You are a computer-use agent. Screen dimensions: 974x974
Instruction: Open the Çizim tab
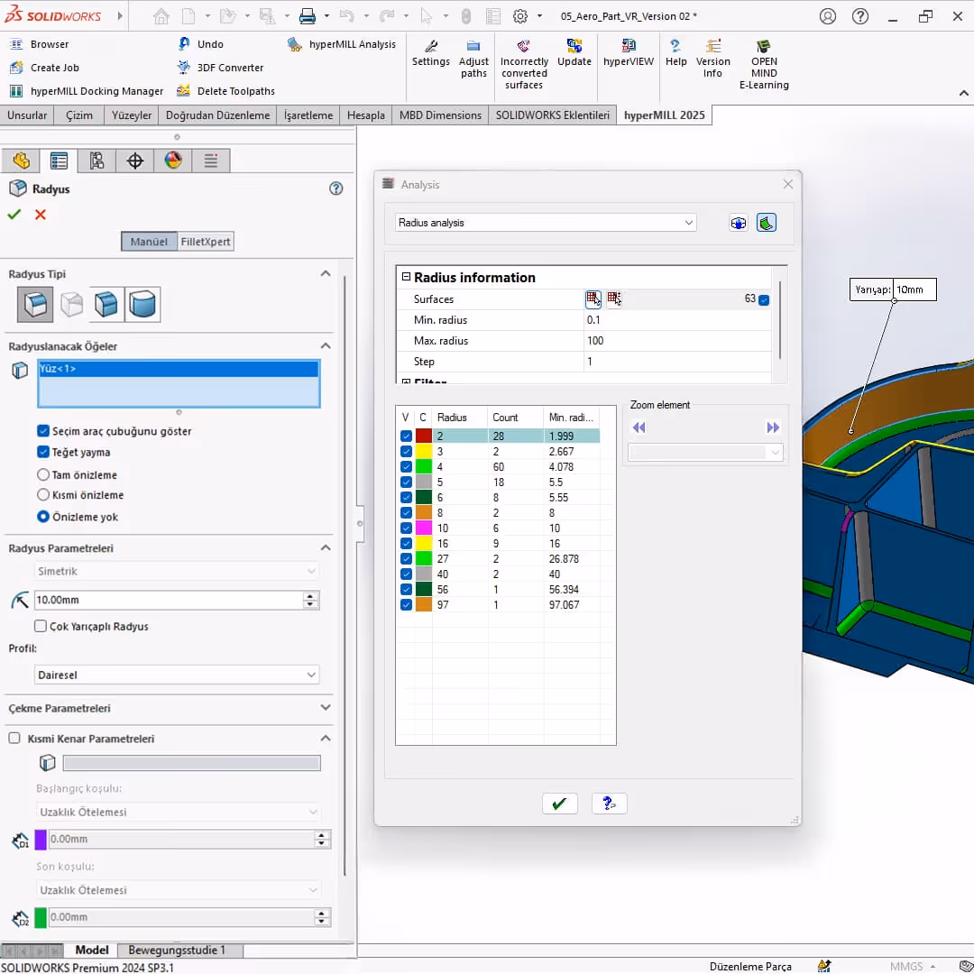point(78,115)
